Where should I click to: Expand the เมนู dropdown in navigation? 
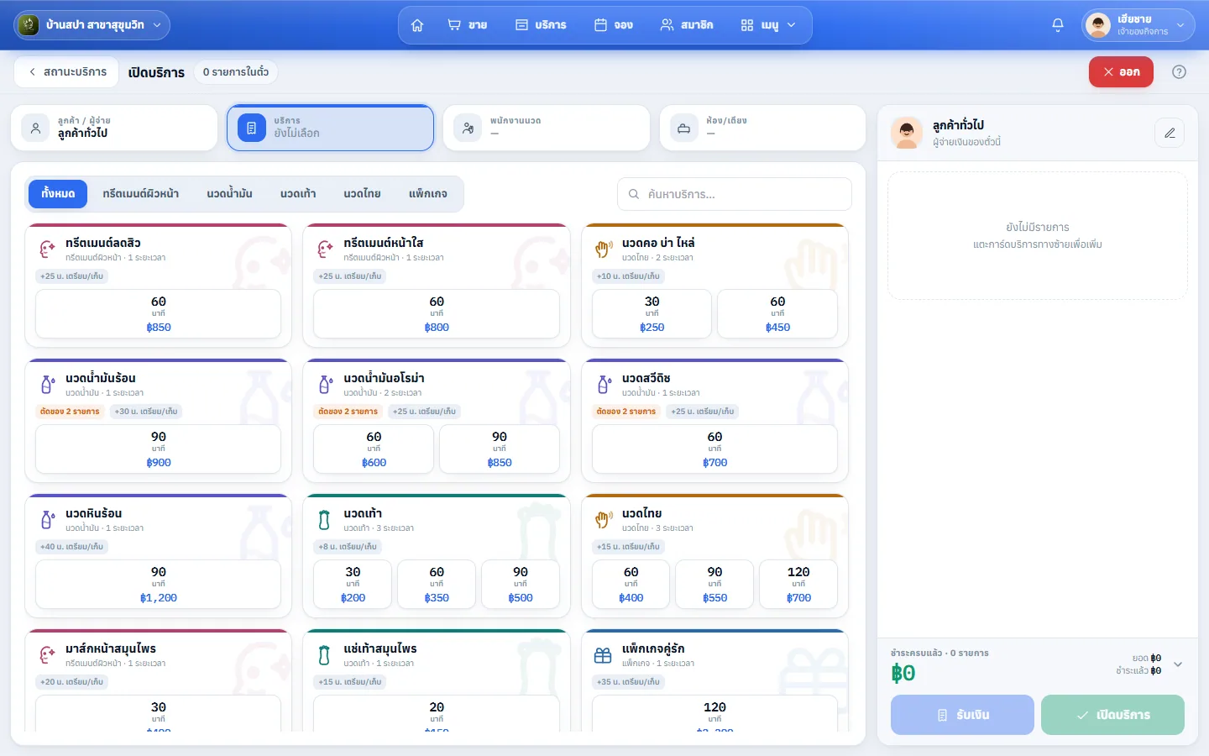pyautogui.click(x=768, y=25)
